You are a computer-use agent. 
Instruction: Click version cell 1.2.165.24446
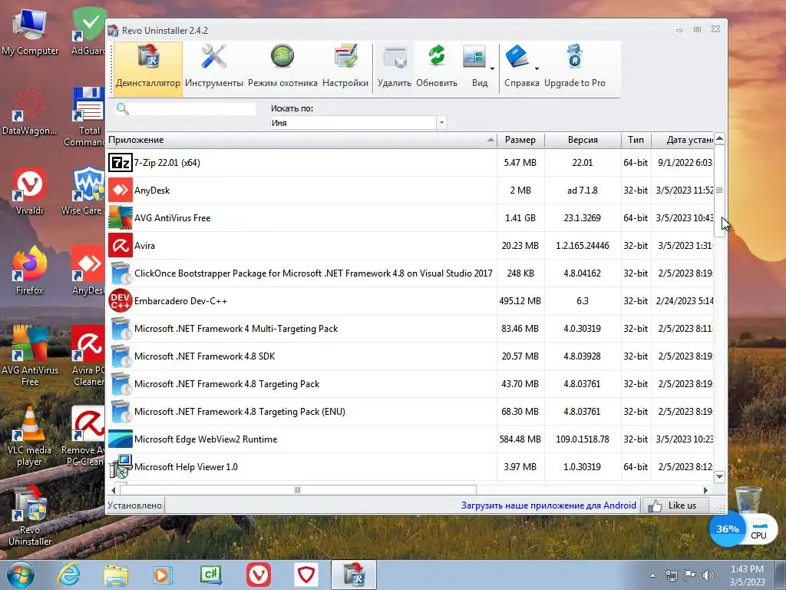pos(583,246)
